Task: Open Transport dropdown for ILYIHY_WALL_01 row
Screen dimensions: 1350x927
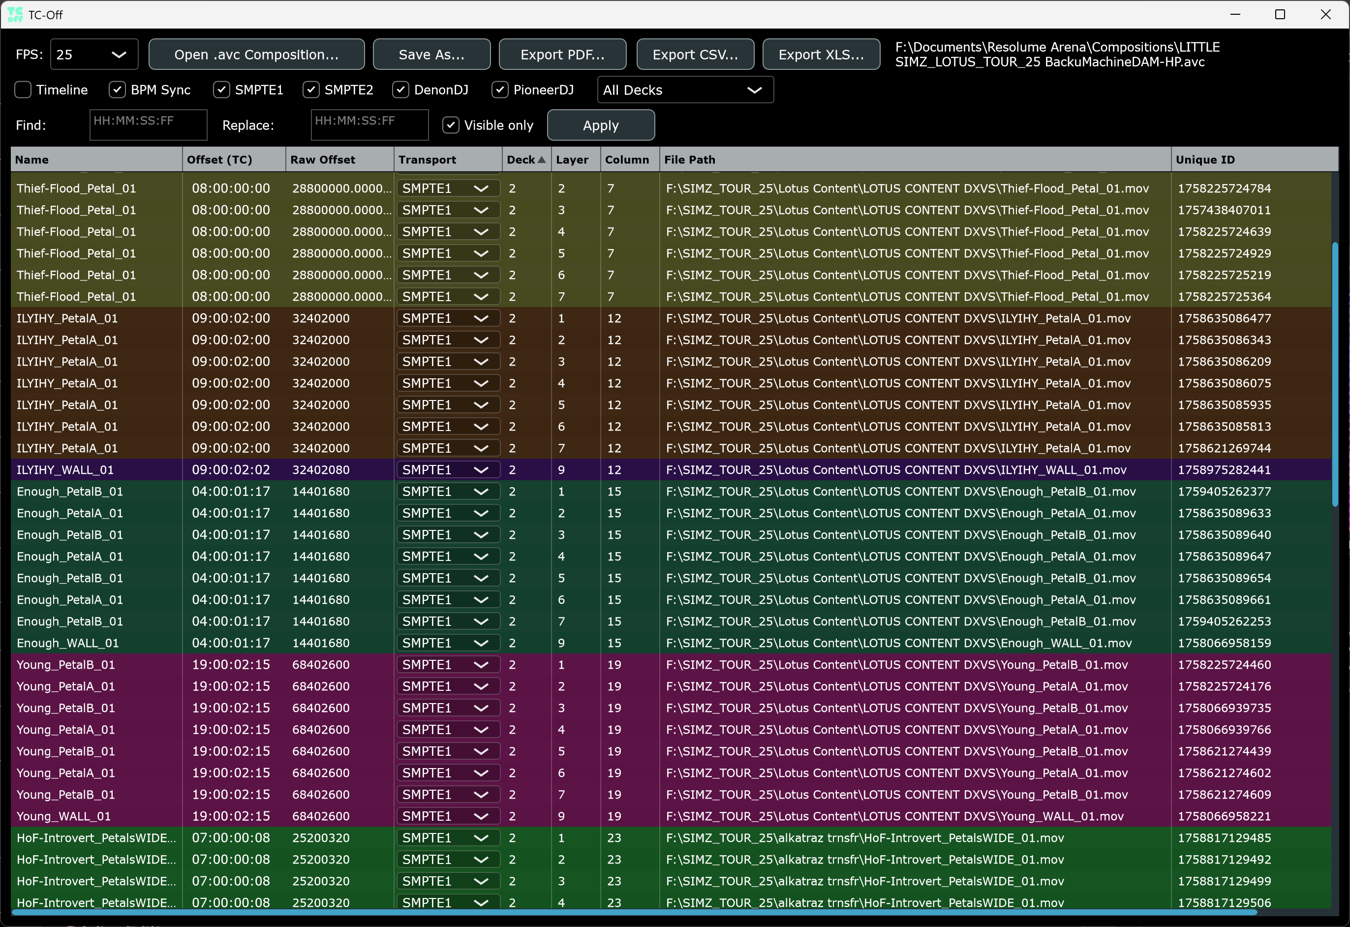Action: tap(448, 470)
